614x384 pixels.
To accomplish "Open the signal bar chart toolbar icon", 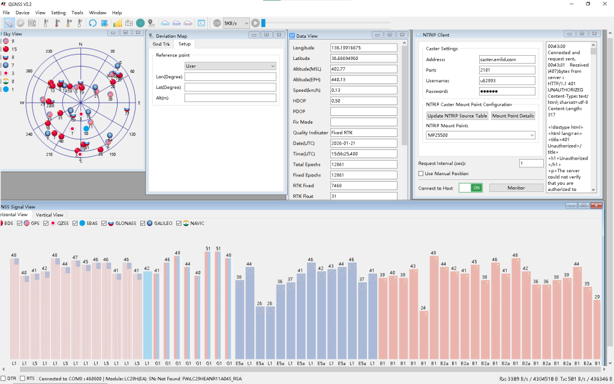I will click(x=118, y=23).
